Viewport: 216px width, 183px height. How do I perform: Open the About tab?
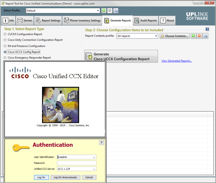click(x=167, y=20)
